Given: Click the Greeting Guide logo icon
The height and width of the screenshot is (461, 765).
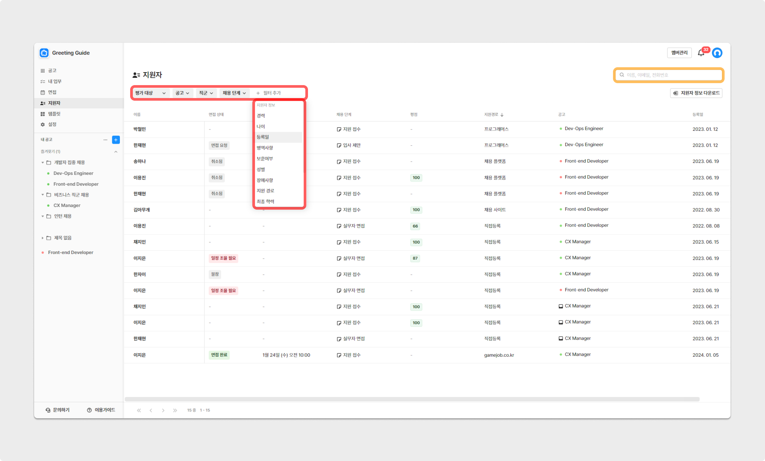Looking at the screenshot, I should (44, 53).
